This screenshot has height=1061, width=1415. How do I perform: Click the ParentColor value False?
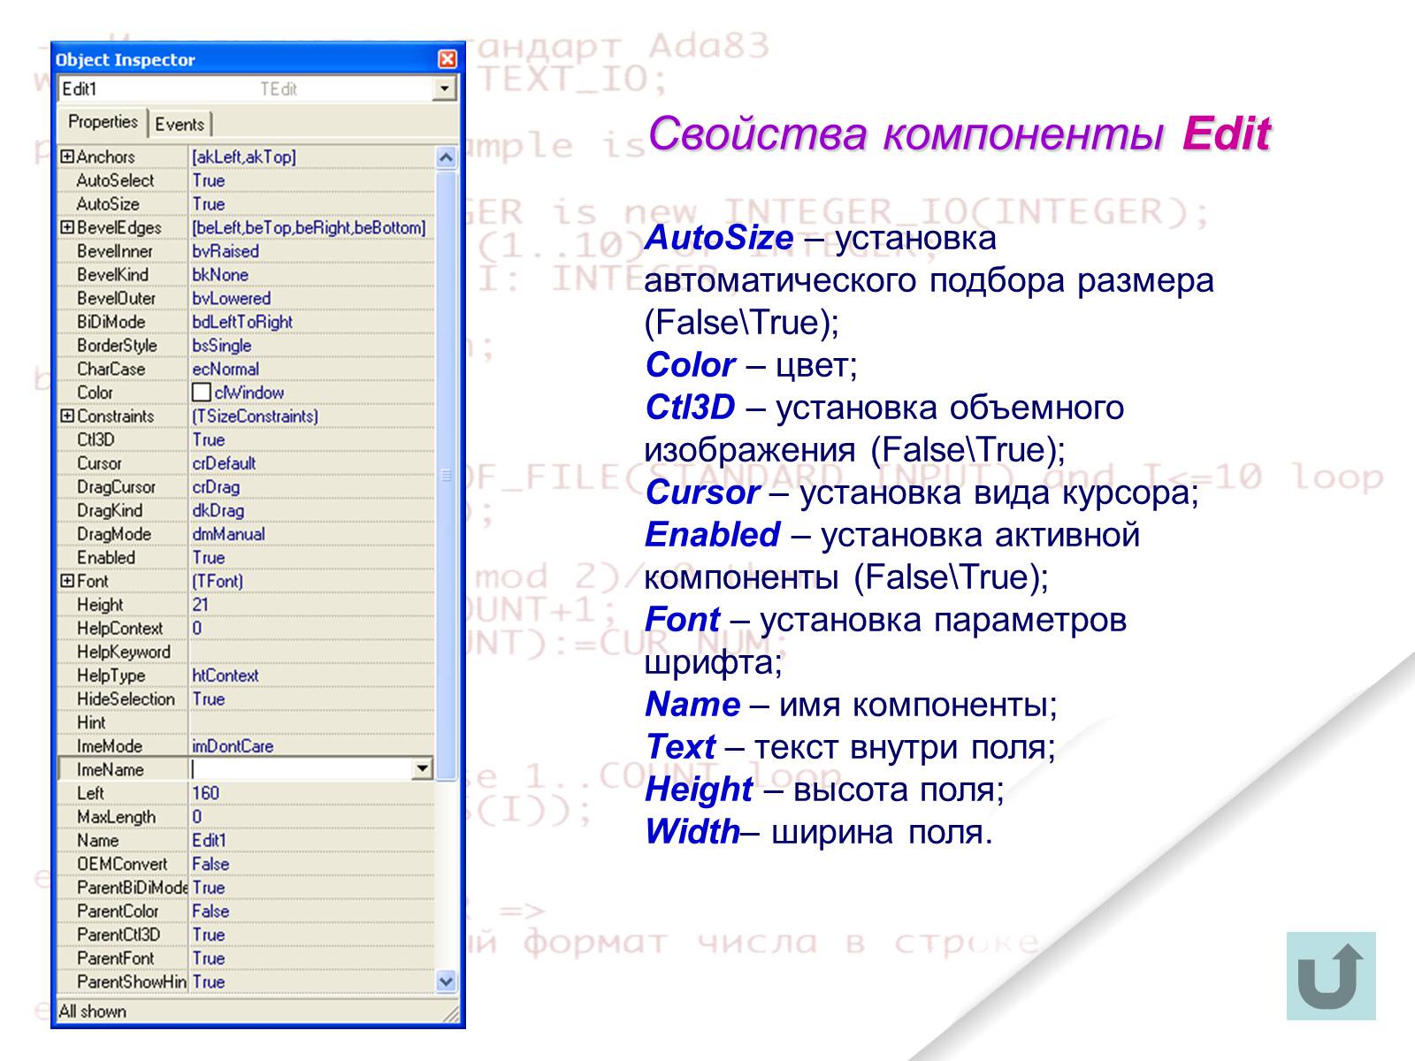point(210,911)
